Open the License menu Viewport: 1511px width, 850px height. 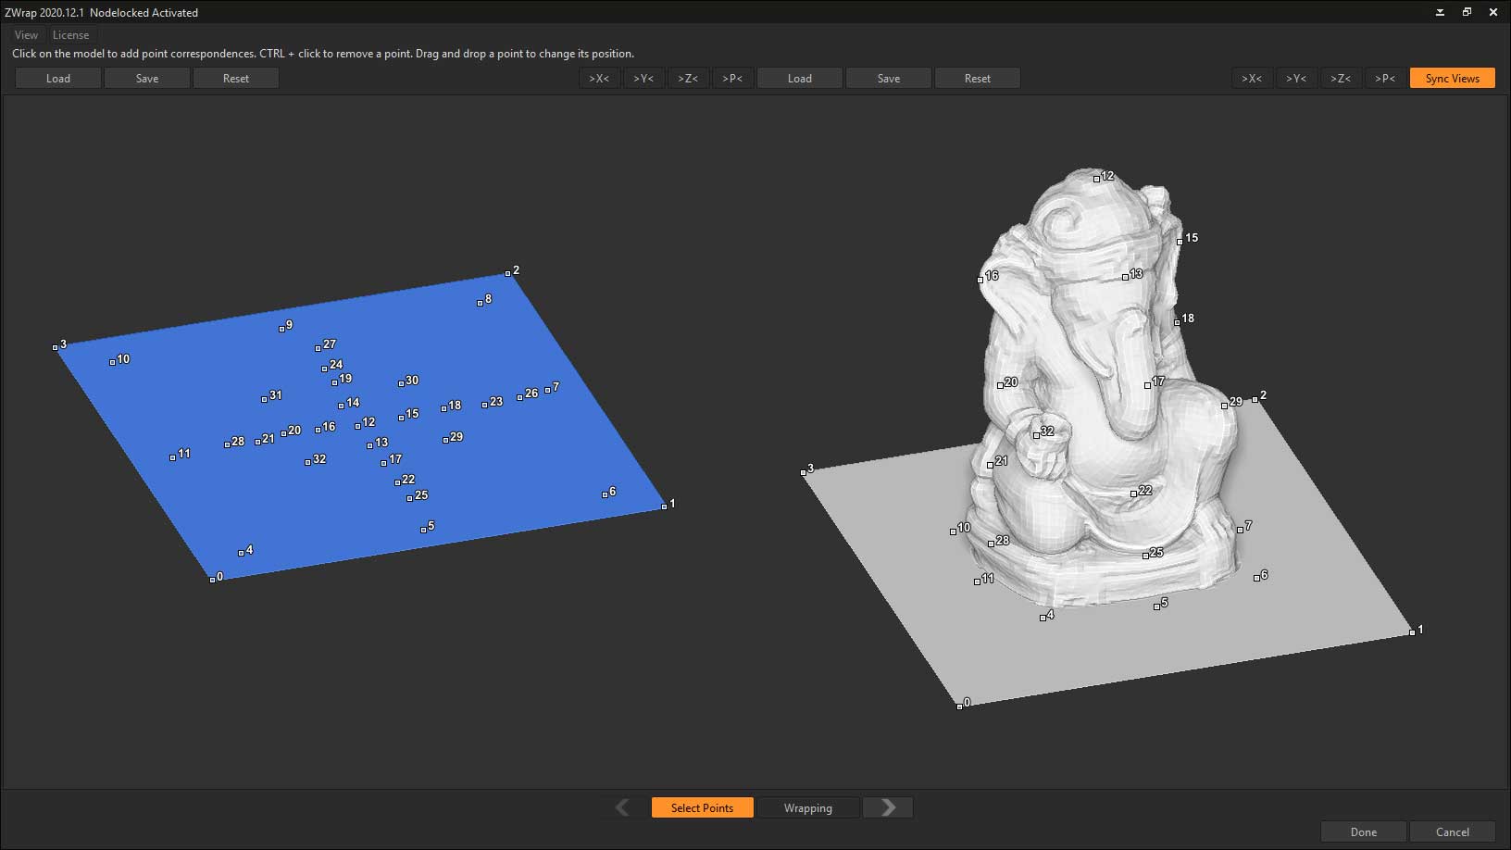(x=70, y=35)
